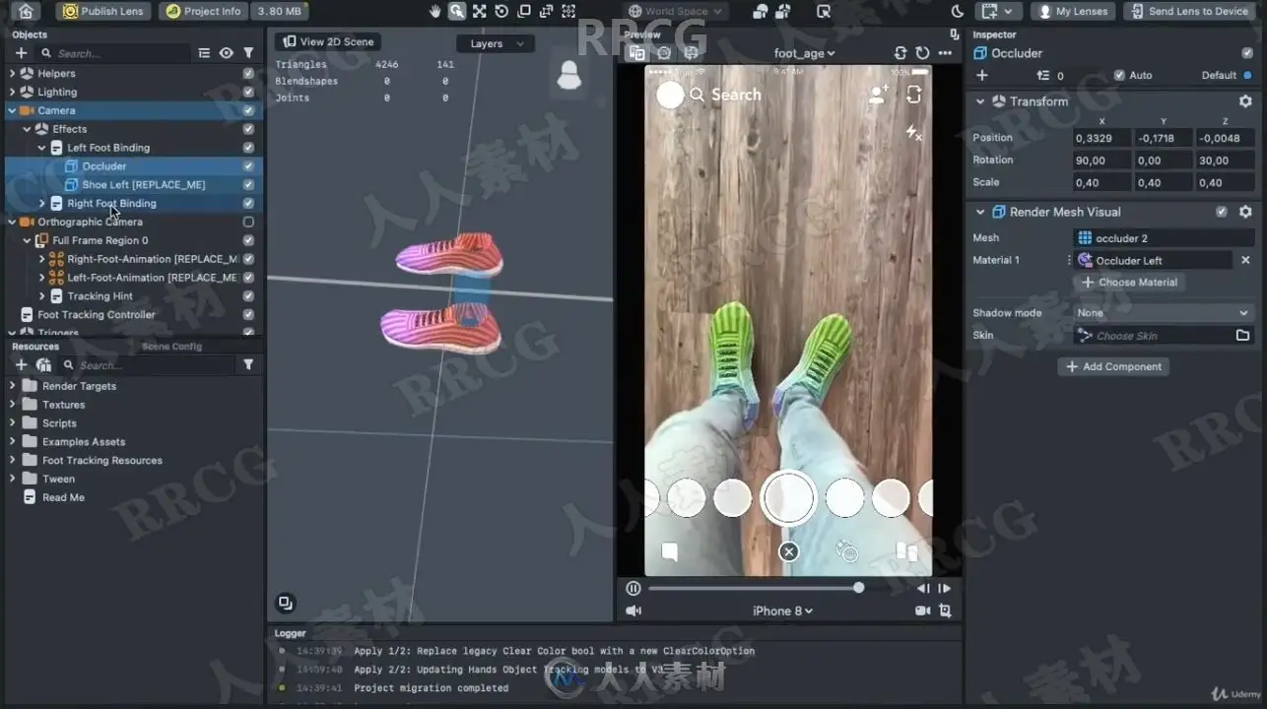This screenshot has height=709, width=1267.
Task: Toggle Camera object enabled checkbox
Action: click(x=248, y=110)
